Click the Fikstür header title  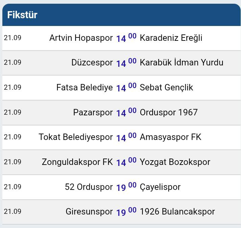coord(22,15)
